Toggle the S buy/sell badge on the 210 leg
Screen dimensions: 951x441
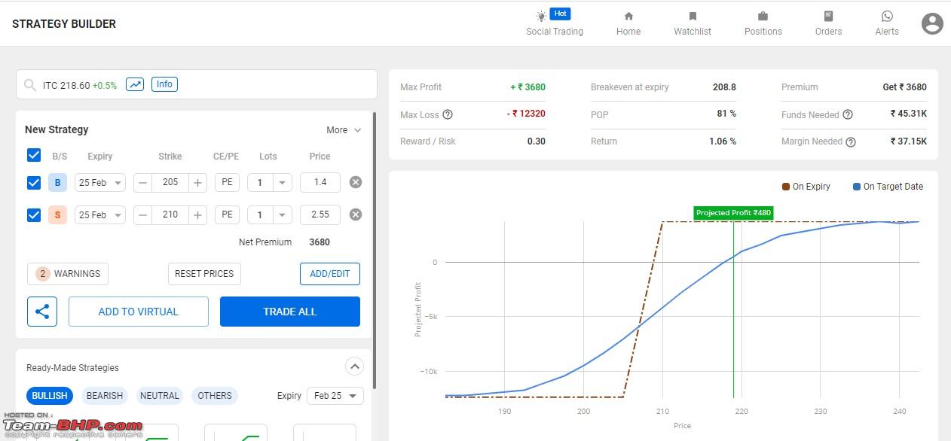[x=57, y=214]
